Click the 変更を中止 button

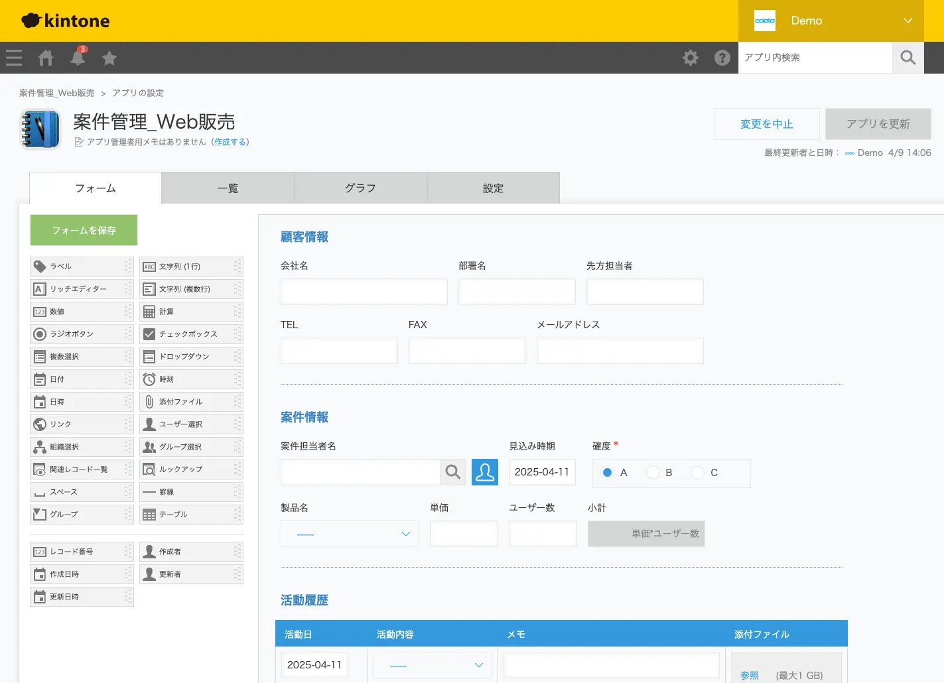(x=767, y=124)
